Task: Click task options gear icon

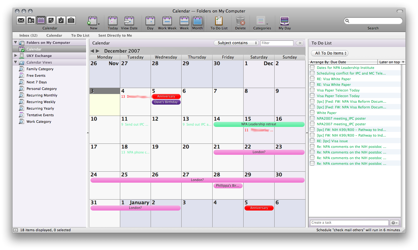Action: point(395,223)
